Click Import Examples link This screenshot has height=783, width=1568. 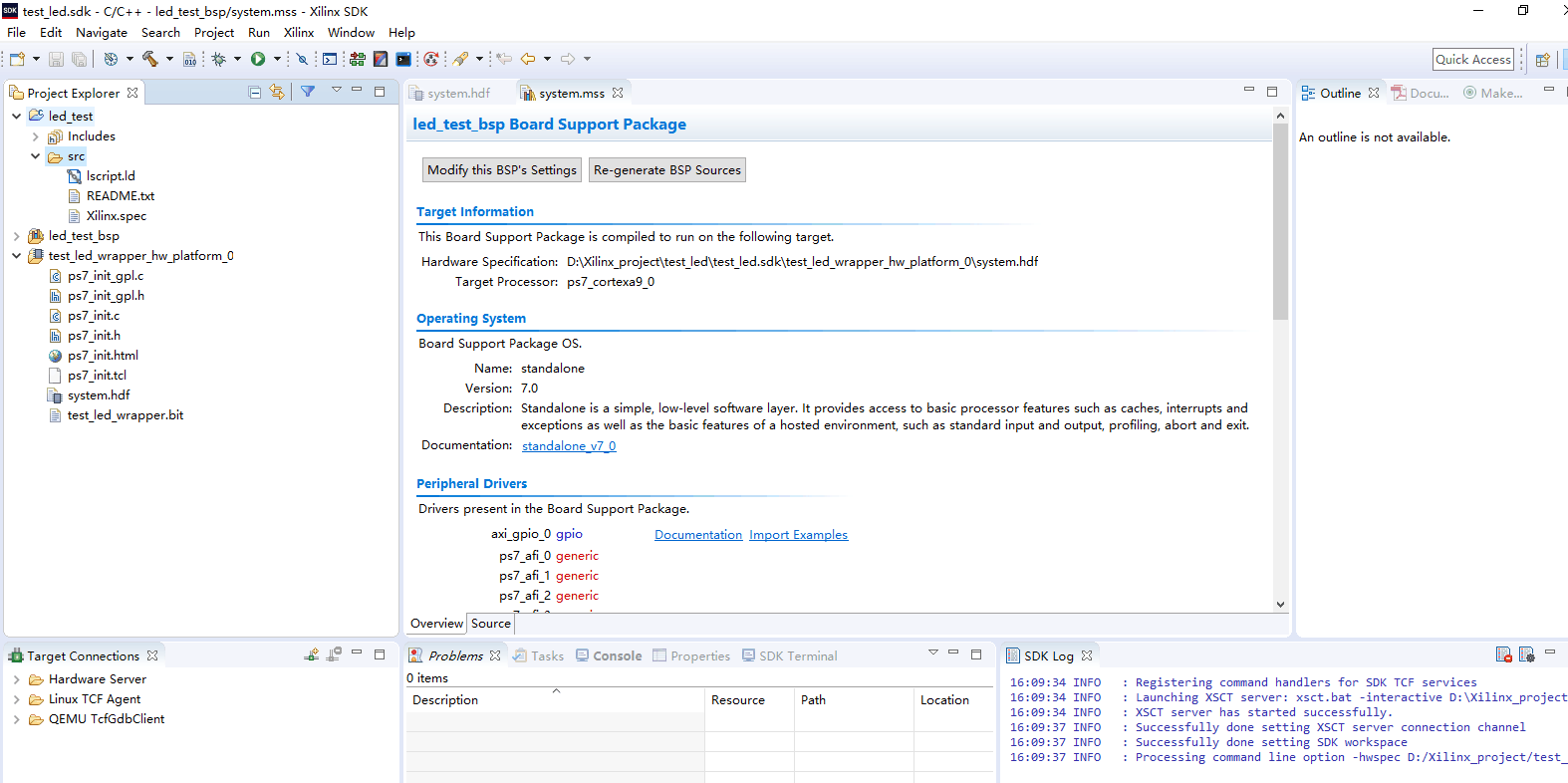(799, 535)
